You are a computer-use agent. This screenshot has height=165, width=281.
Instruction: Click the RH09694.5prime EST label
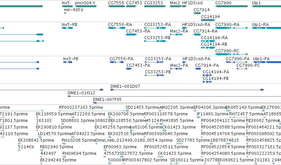point(79,153)
